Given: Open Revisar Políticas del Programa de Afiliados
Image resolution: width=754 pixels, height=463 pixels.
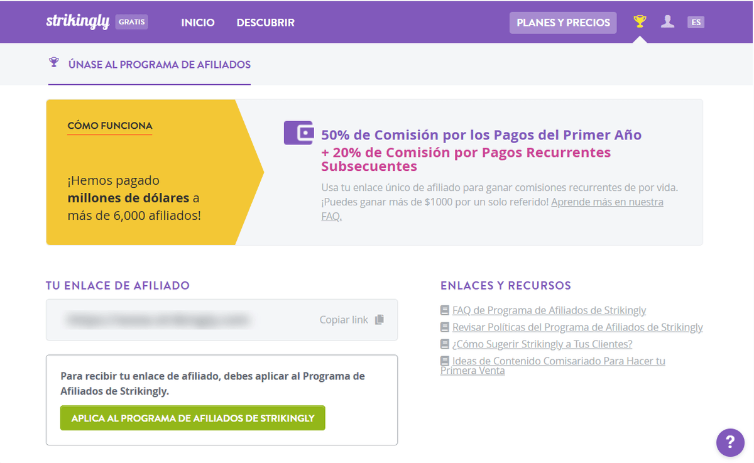Looking at the screenshot, I should click(577, 327).
